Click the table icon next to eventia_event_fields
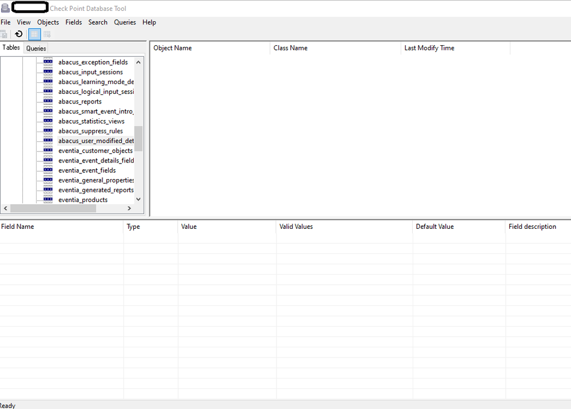 tap(48, 170)
